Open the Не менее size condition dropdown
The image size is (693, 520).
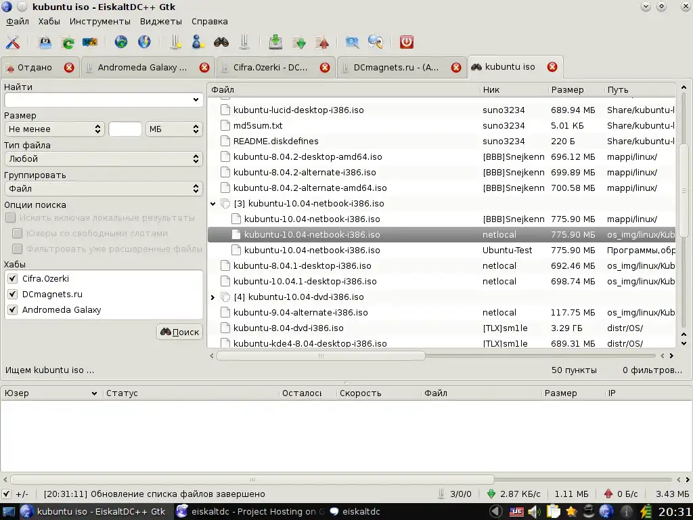[x=54, y=129]
